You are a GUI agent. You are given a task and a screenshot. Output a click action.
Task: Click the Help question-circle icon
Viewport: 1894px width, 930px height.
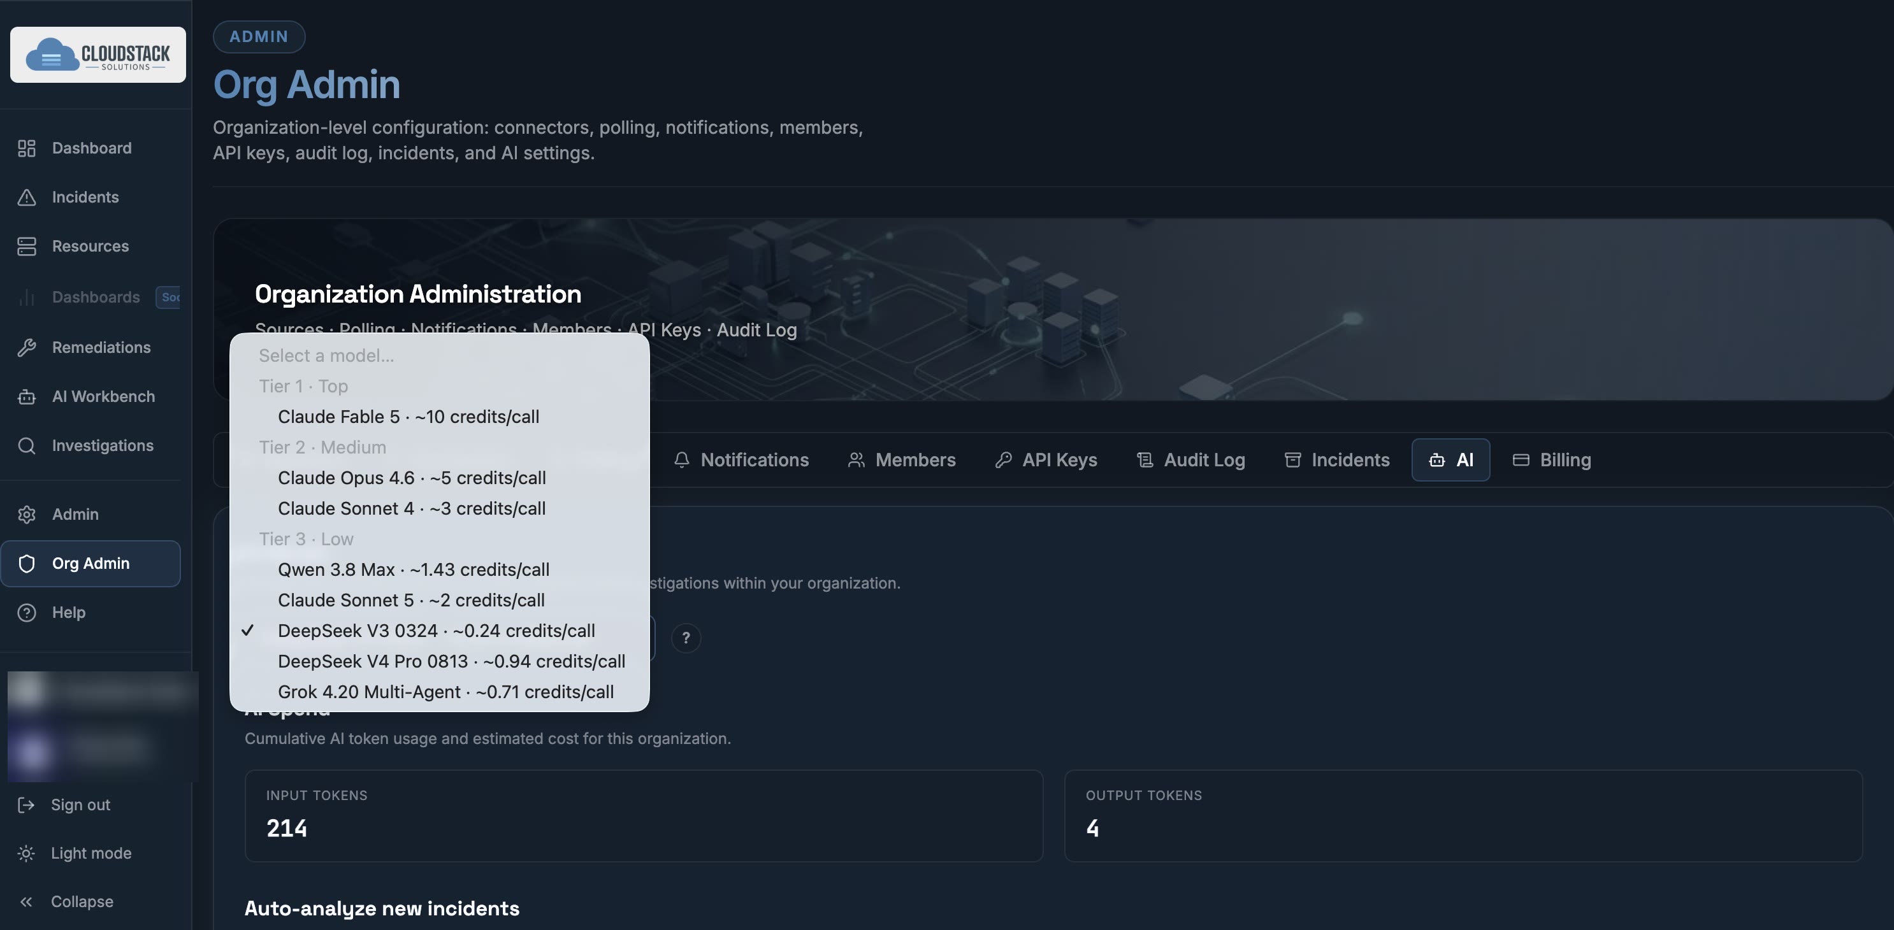pos(27,612)
